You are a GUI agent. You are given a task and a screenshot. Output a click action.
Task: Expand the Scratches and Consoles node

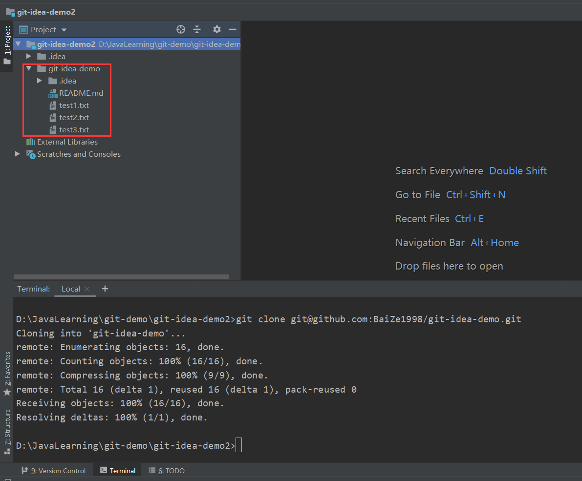tap(18, 154)
